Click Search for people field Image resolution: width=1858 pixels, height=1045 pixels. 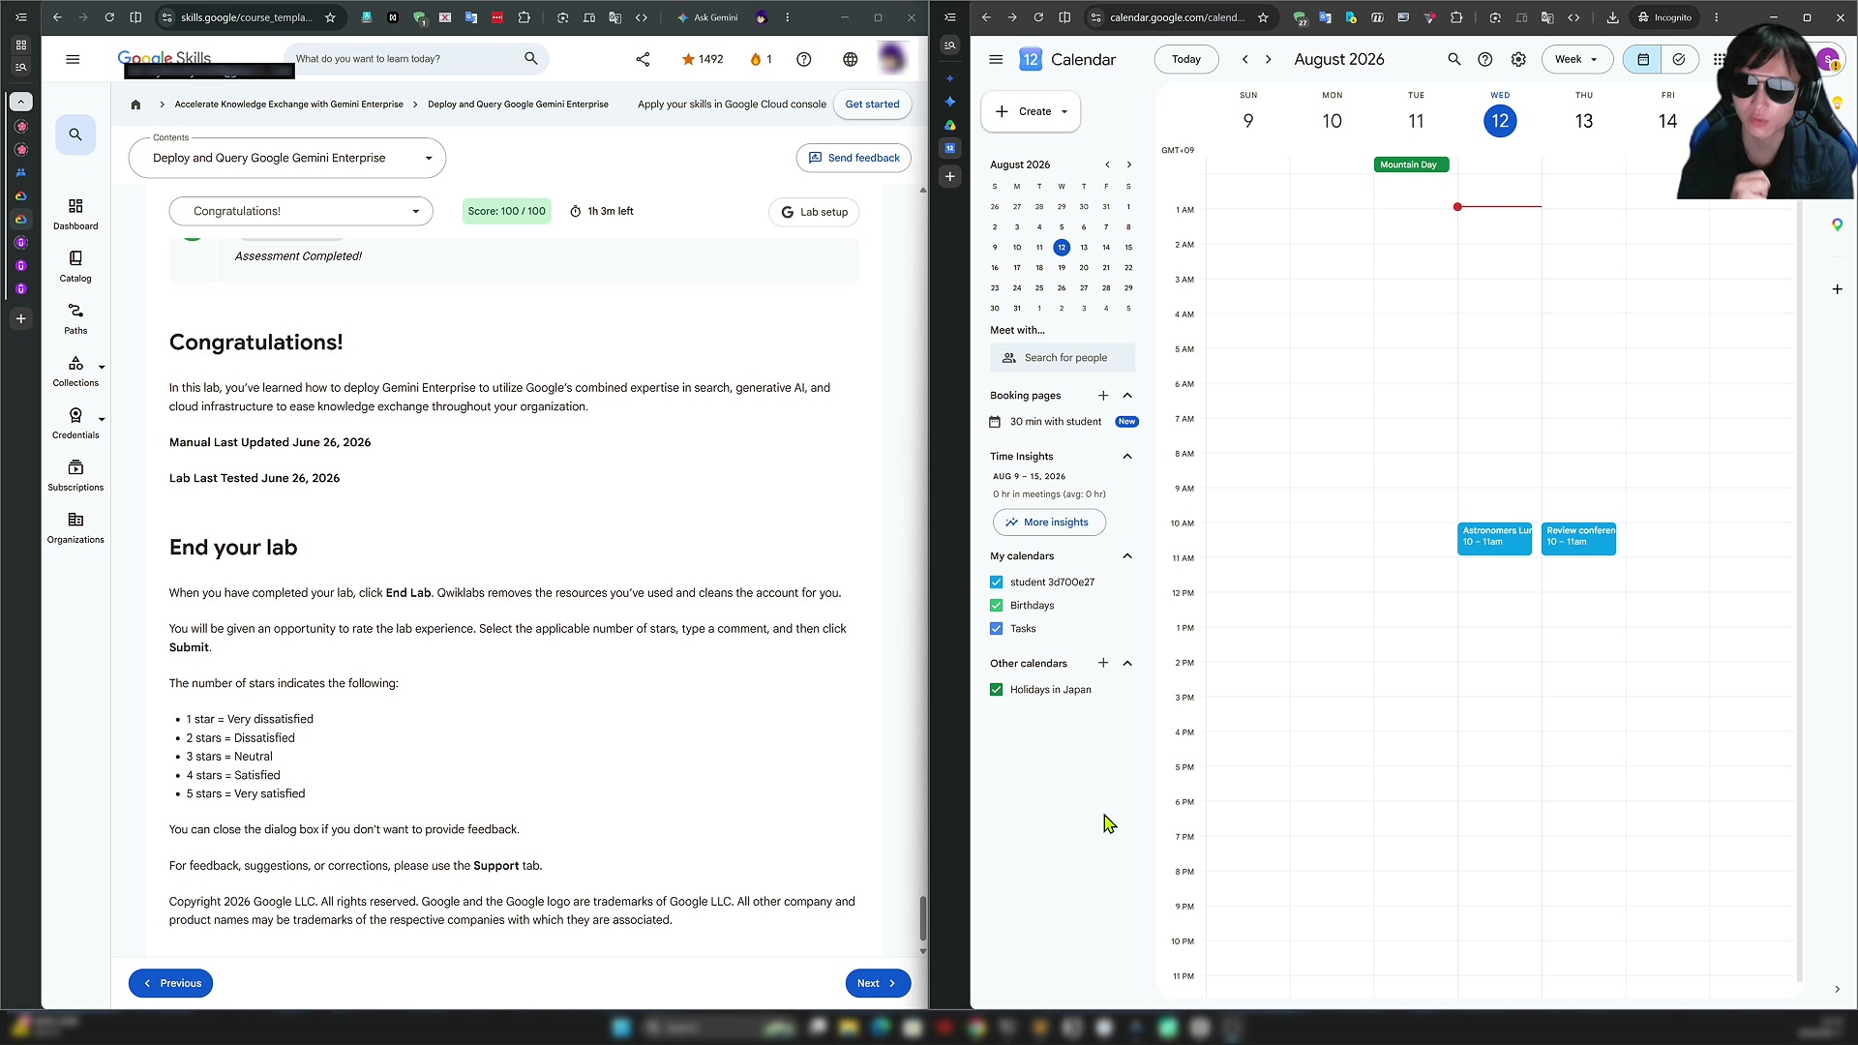coord(1063,358)
